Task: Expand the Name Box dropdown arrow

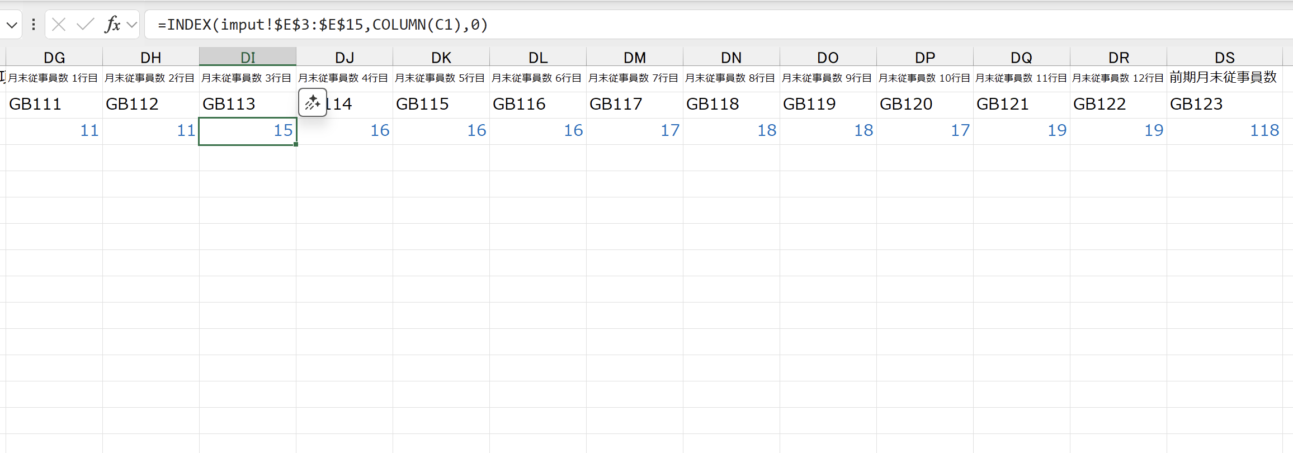Action: (12, 25)
